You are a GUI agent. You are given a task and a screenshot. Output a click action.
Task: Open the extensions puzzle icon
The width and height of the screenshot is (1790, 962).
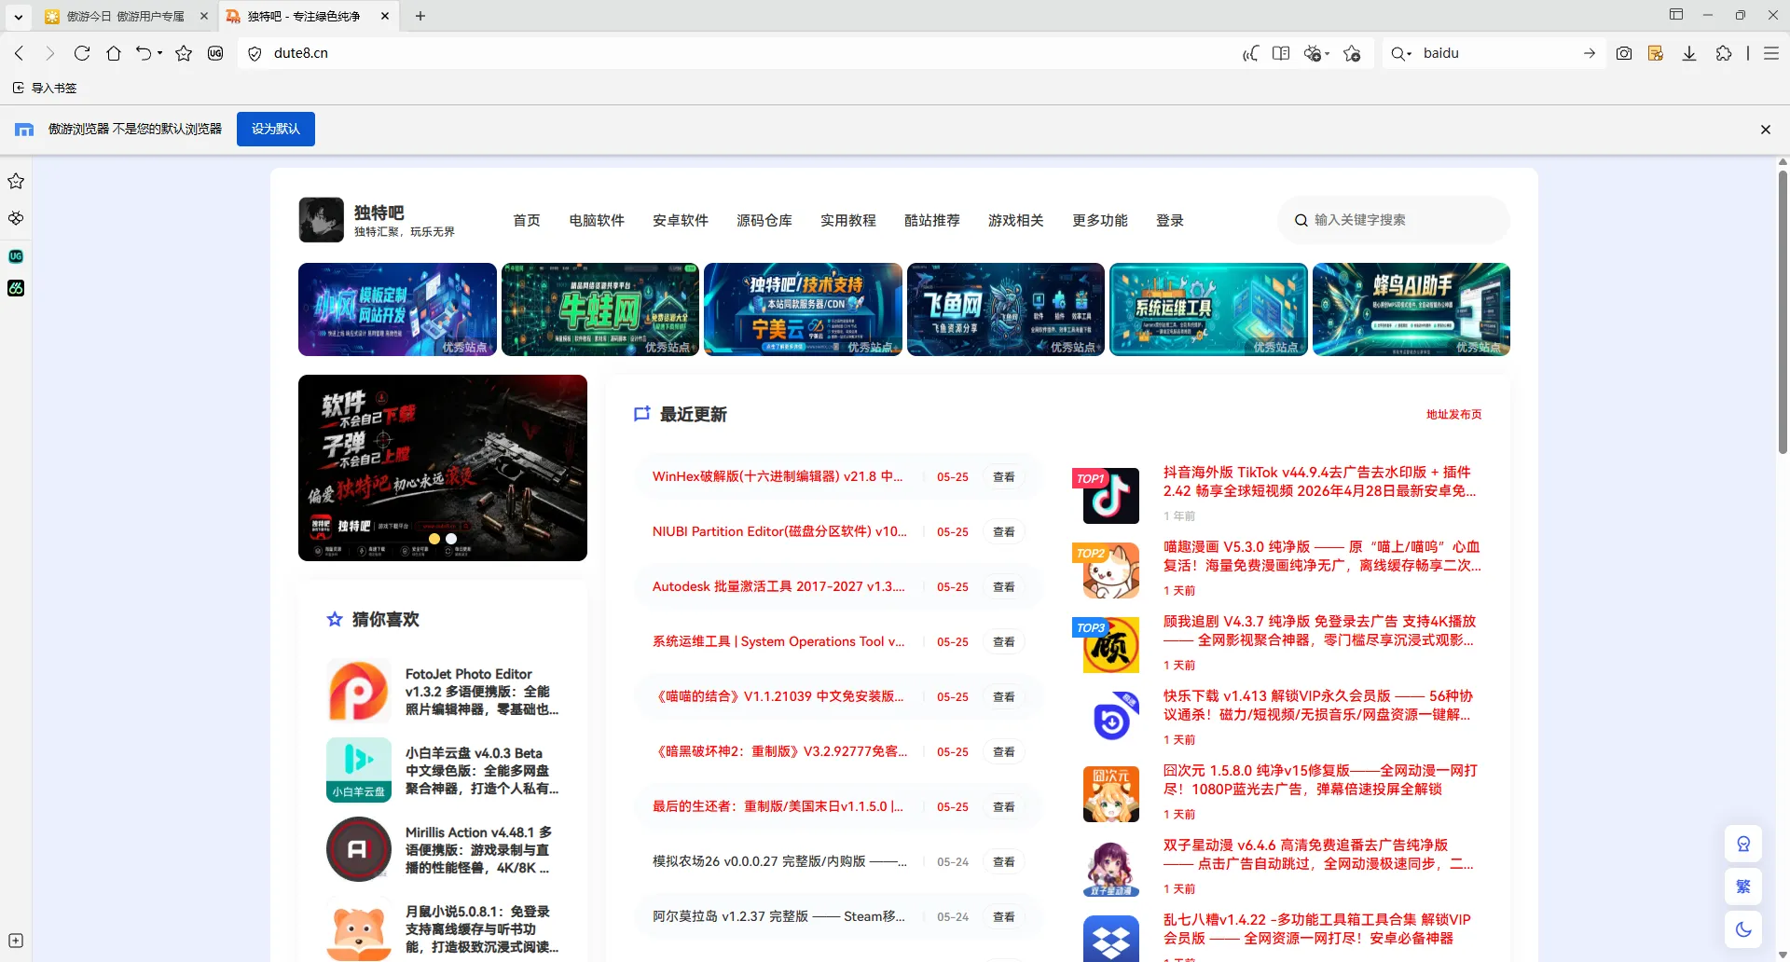(x=1724, y=53)
